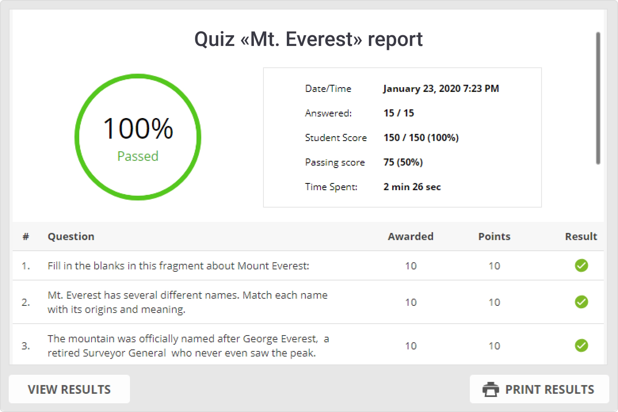Click the Date/Time value January 23, 2020
The image size is (618, 412).
point(441,88)
